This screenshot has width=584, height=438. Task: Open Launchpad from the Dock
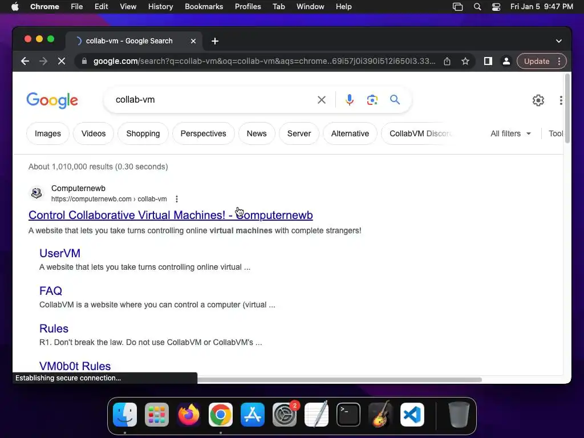[x=157, y=414]
